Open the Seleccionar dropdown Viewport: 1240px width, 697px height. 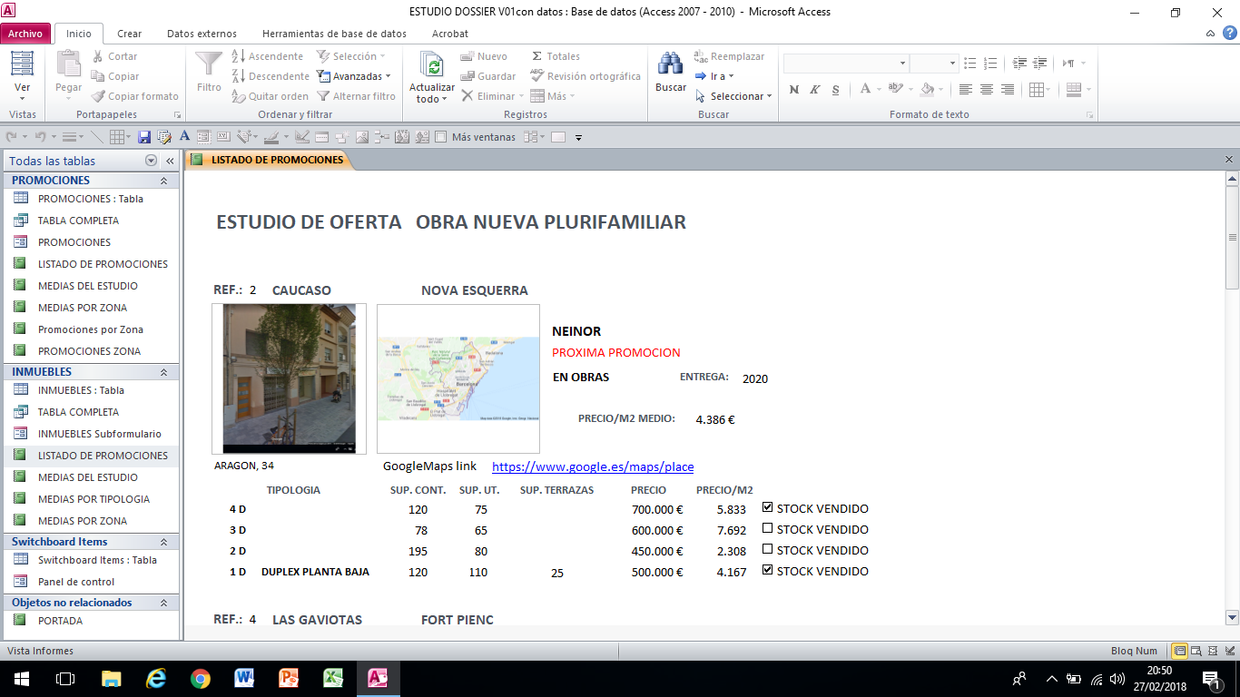pyautogui.click(x=733, y=96)
